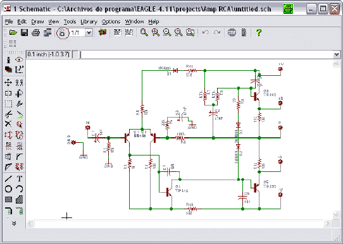Select the Change wrench tool
Screen dimensions: 343x244
19,104
